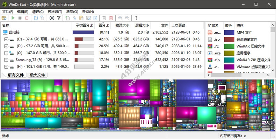
Task: Click the VMware disk file icon
Action: (210, 67)
